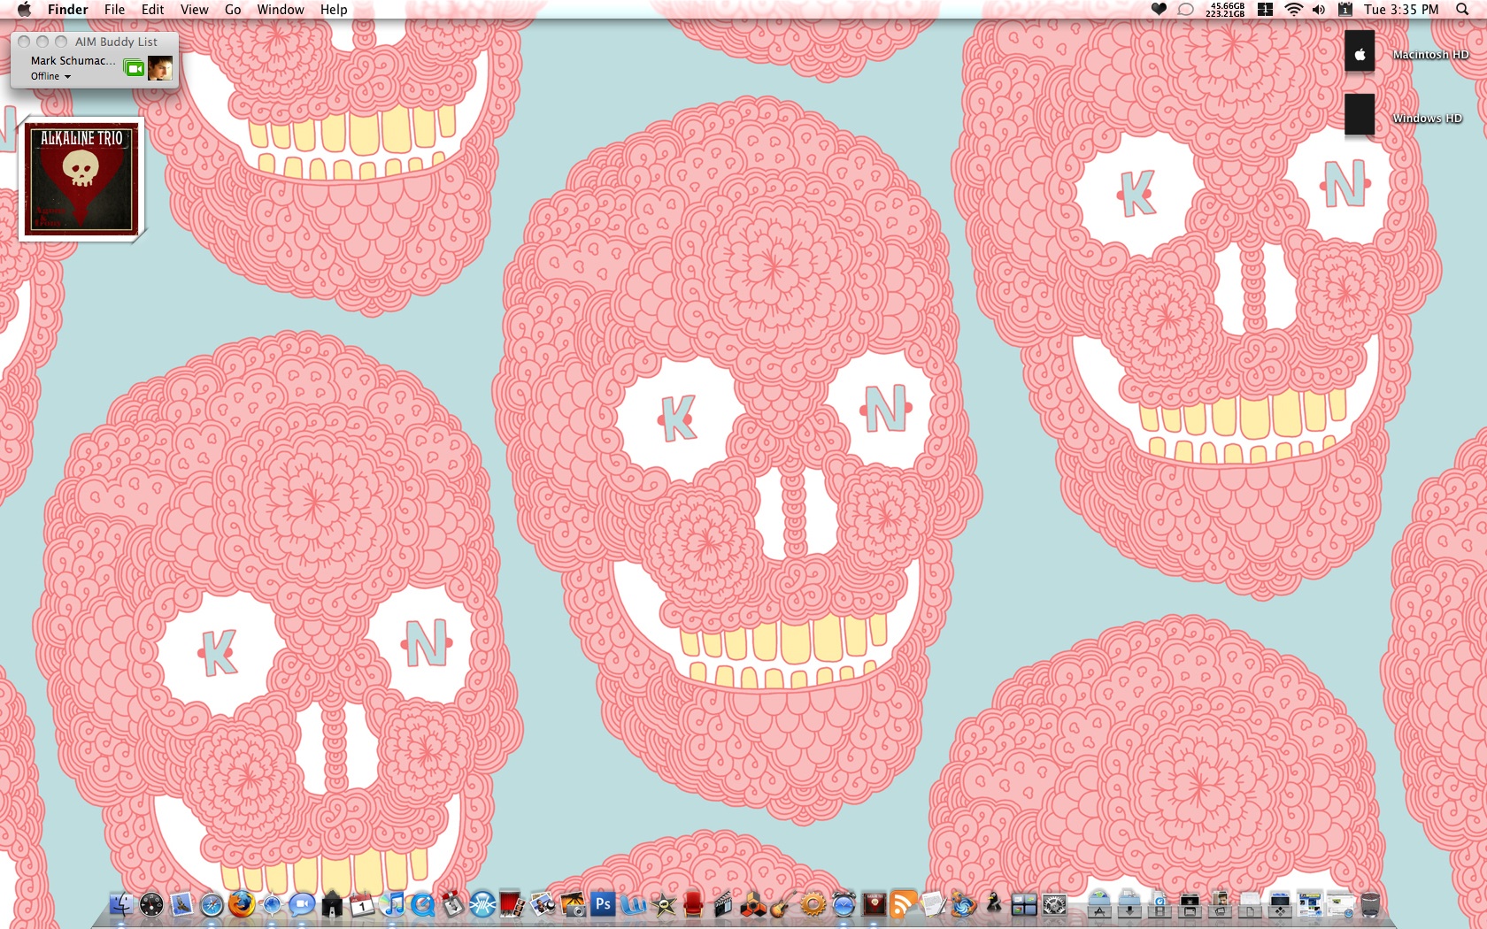1487x929 pixels.
Task: Launch Mail from the Dock
Action: click(181, 904)
